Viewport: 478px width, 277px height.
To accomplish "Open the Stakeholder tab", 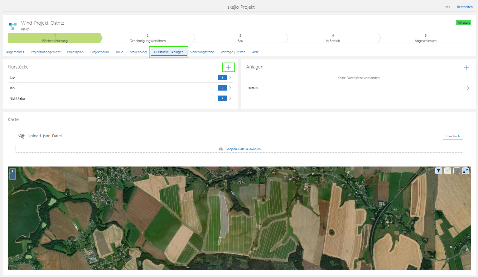I will click(x=138, y=52).
